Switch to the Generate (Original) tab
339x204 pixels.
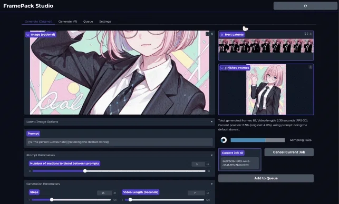[38, 22]
